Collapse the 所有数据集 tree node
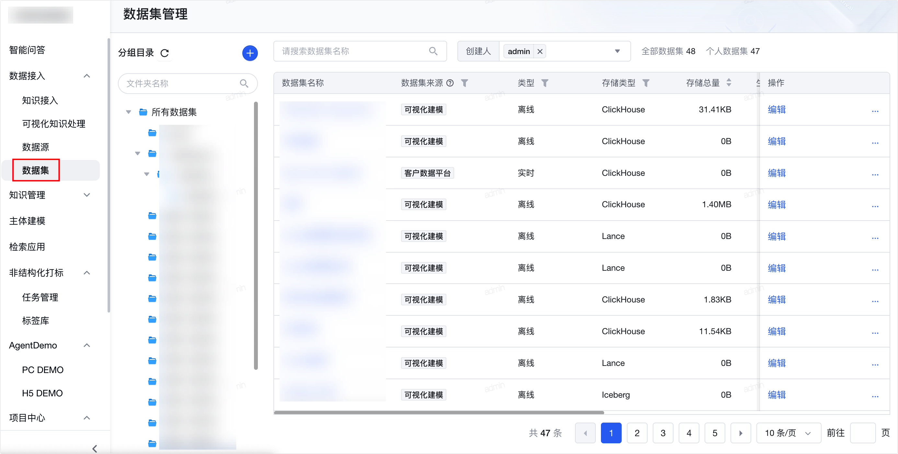898x454 pixels. [x=128, y=112]
